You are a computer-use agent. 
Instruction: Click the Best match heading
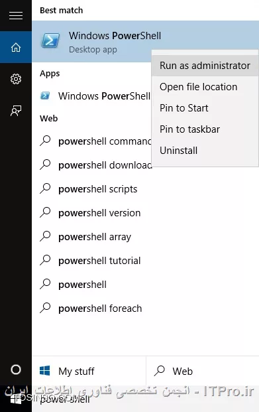coord(61,10)
